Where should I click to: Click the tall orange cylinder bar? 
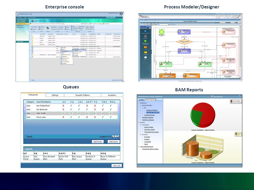[193, 149]
